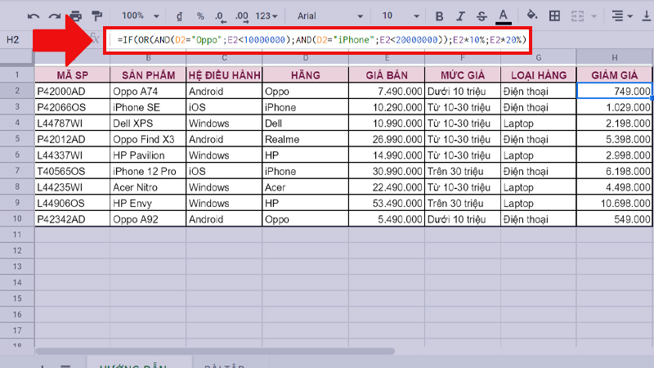
Task: Open the fill color paint bucket
Action: [532, 16]
